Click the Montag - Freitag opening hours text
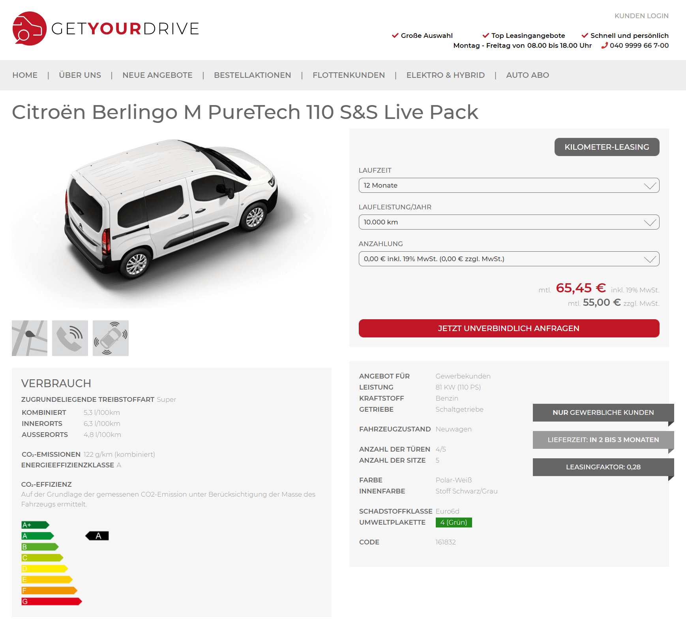Screen dimensions: 686x627 pos(523,45)
